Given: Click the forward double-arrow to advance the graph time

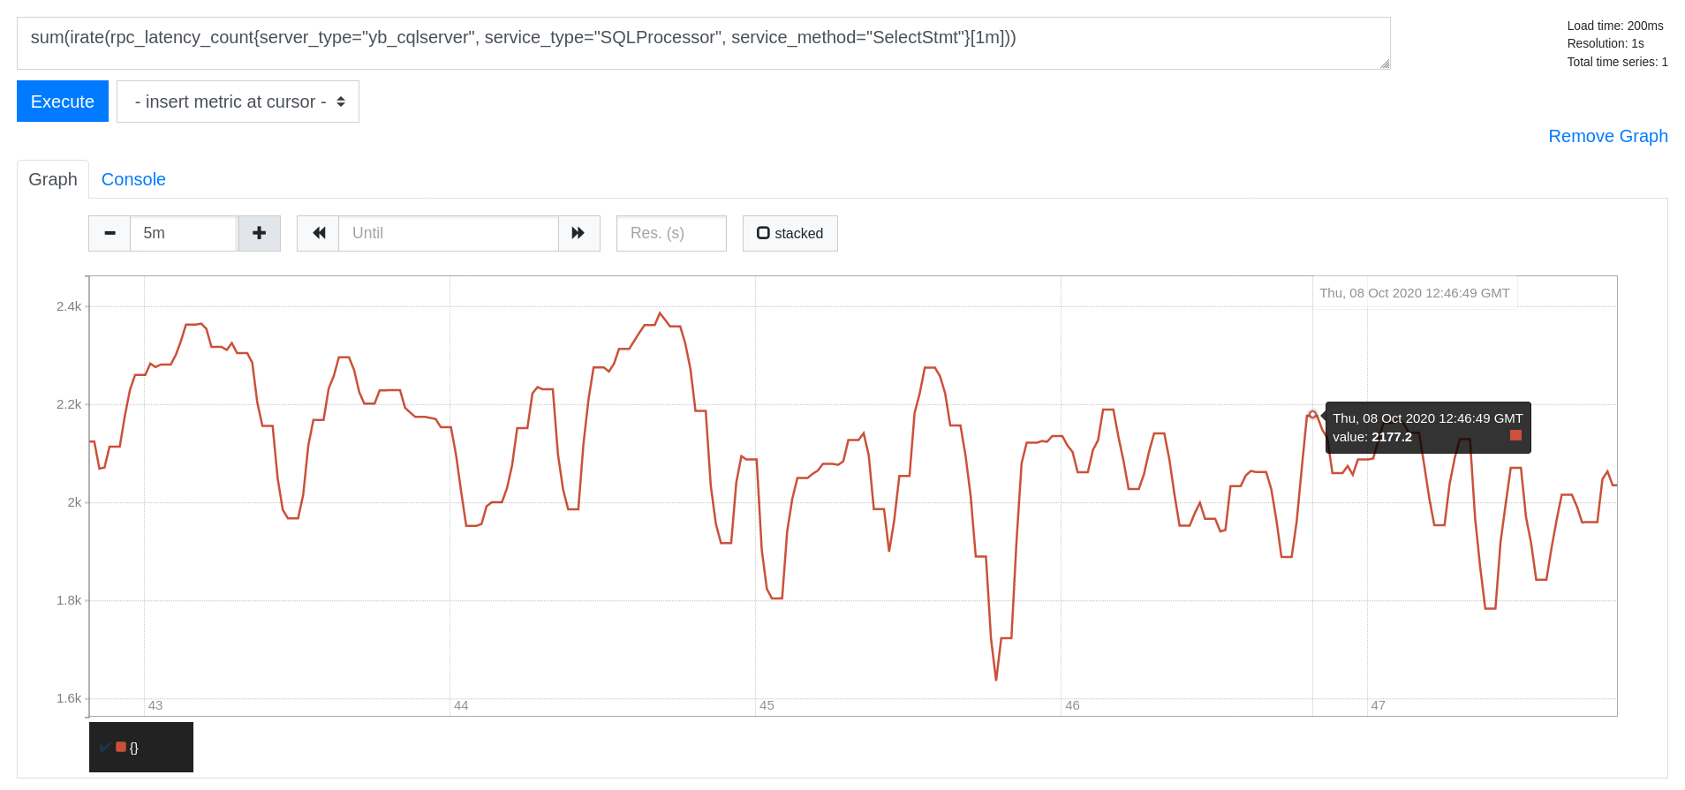Looking at the screenshot, I should [578, 233].
